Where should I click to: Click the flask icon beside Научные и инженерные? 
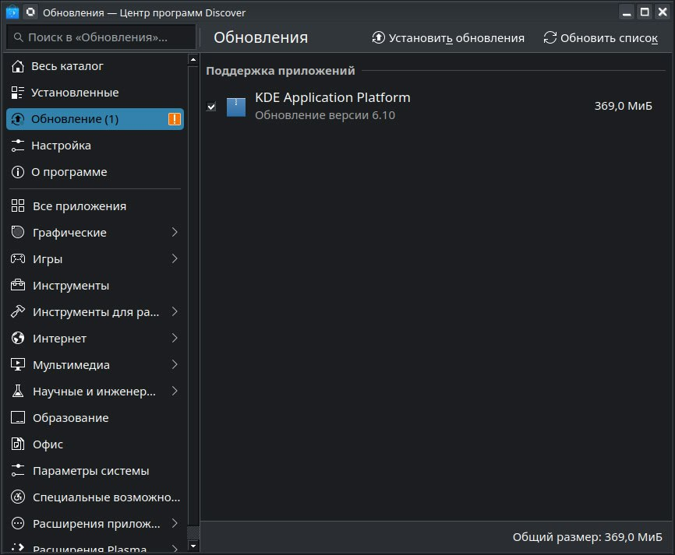coord(18,391)
